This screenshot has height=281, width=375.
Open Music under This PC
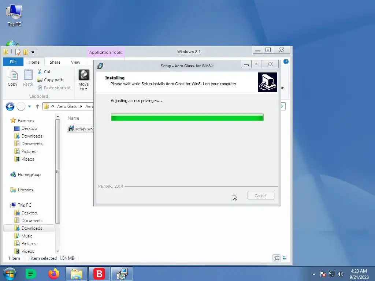point(23,236)
